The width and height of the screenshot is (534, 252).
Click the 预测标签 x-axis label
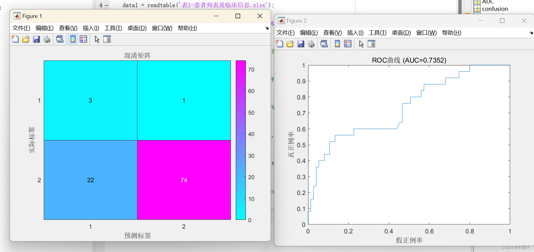coord(137,236)
